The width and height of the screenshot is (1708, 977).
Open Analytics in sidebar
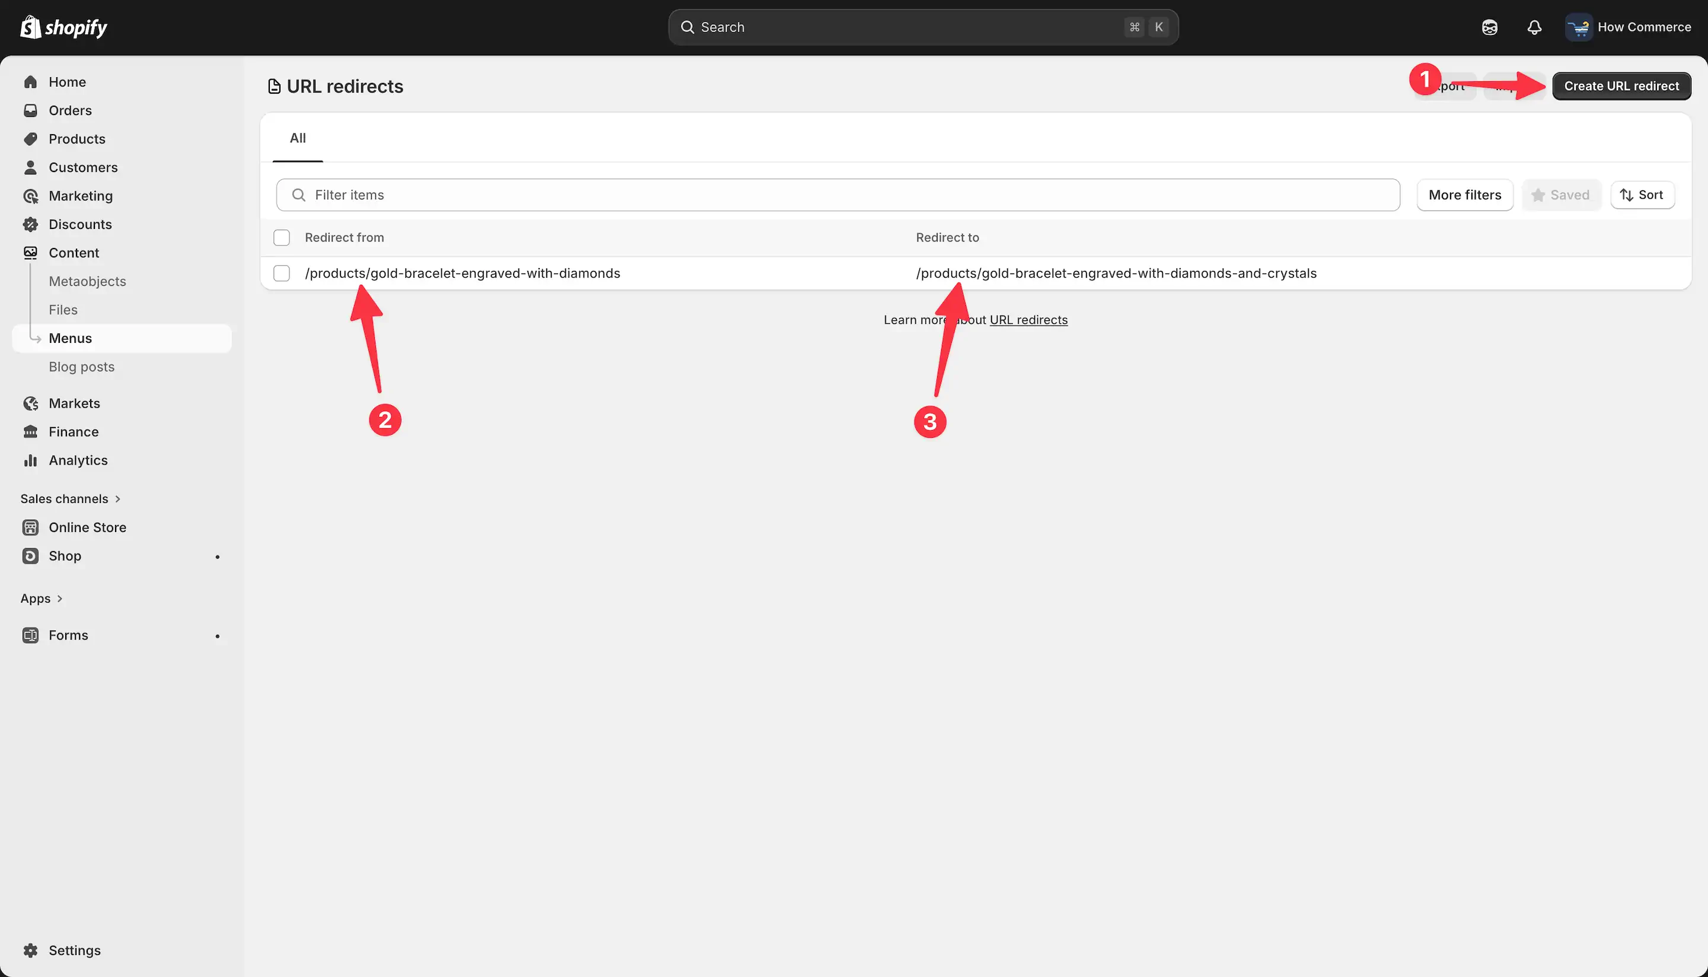(x=78, y=460)
